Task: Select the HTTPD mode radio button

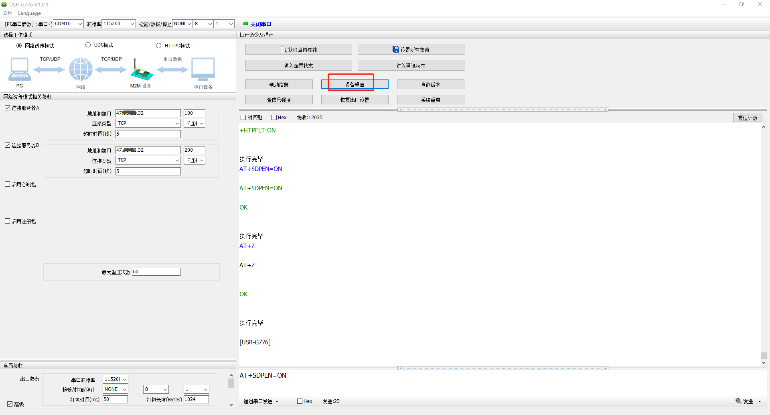Action: coord(158,46)
